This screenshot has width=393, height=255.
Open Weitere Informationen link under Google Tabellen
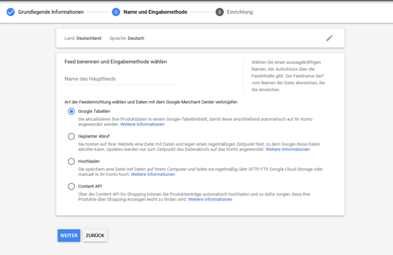click(x=142, y=124)
